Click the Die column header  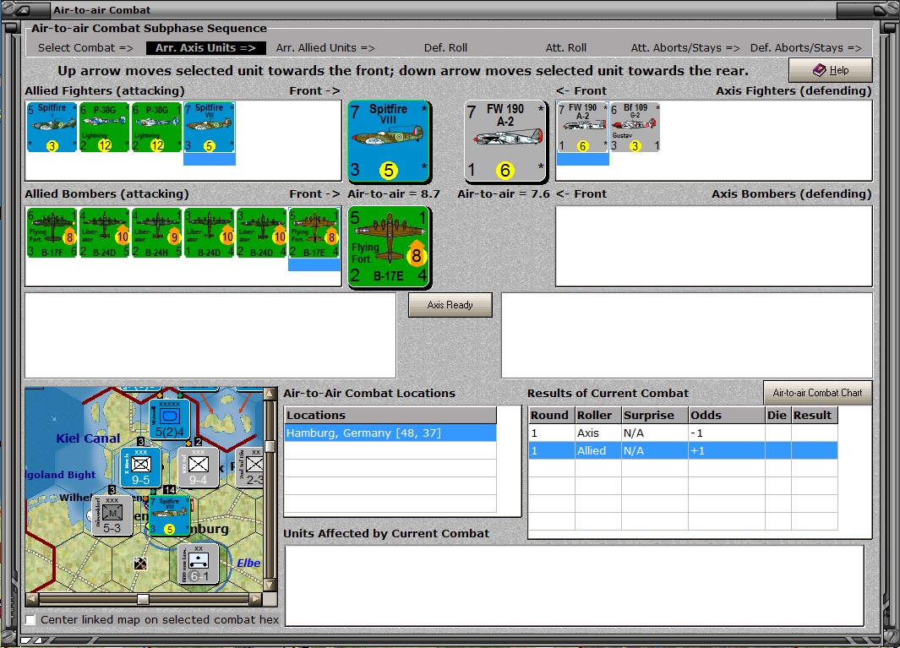pyautogui.click(x=777, y=416)
